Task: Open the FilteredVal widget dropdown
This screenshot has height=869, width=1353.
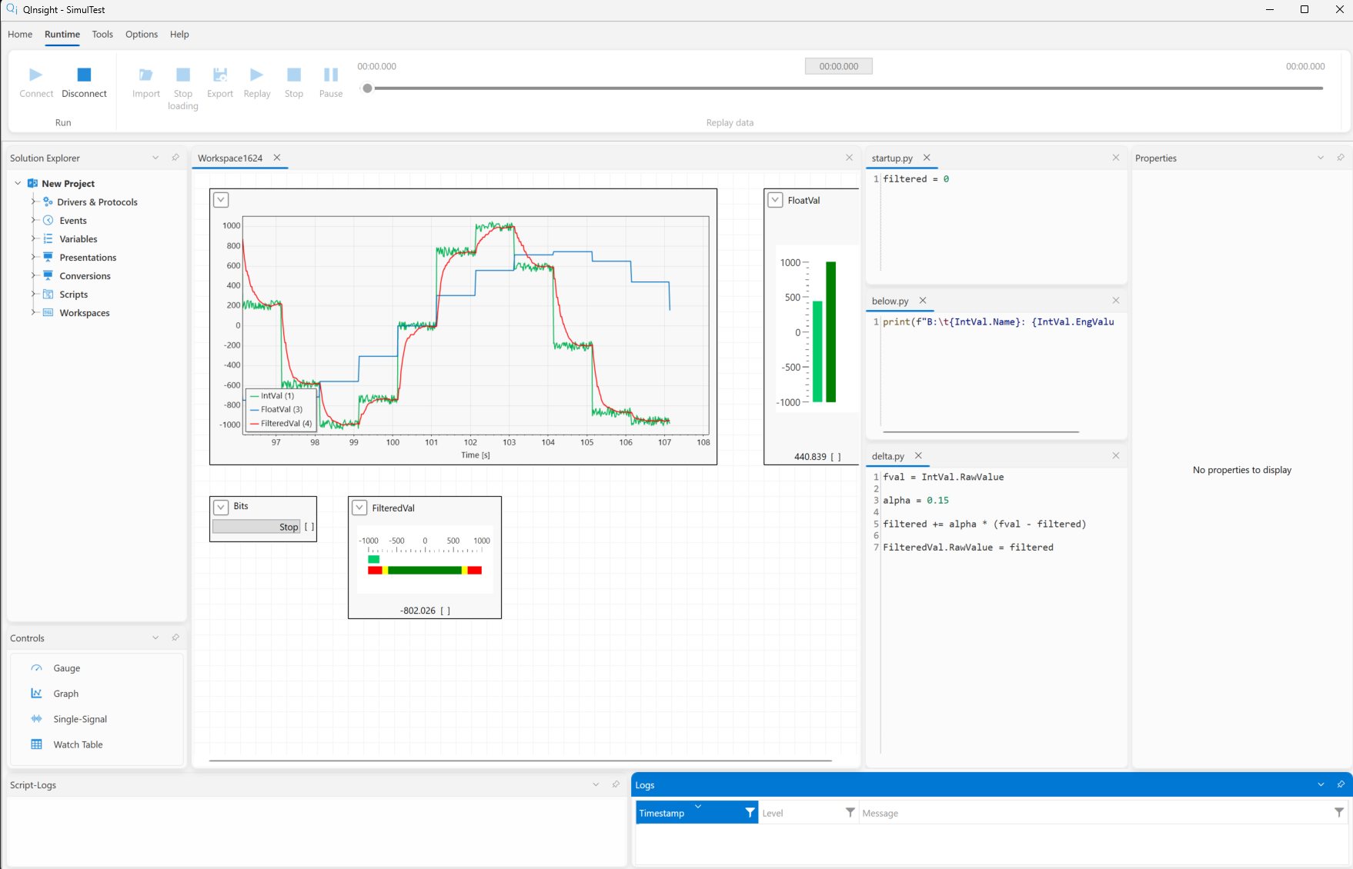Action: (x=359, y=508)
